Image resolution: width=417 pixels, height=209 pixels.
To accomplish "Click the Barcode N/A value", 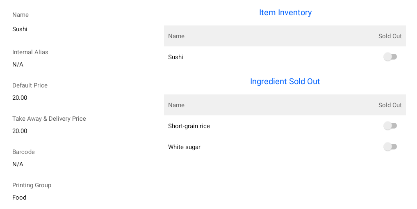I will [x=18, y=164].
